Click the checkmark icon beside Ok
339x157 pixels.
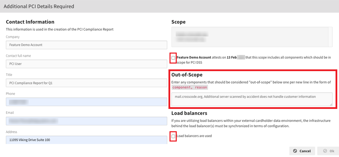pos(325,151)
